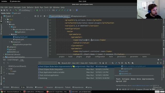Click the green Build hammer icon
165x93 pixels.
(16, 10)
